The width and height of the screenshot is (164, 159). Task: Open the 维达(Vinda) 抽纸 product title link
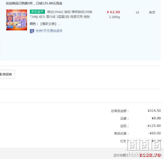pos(61,14)
